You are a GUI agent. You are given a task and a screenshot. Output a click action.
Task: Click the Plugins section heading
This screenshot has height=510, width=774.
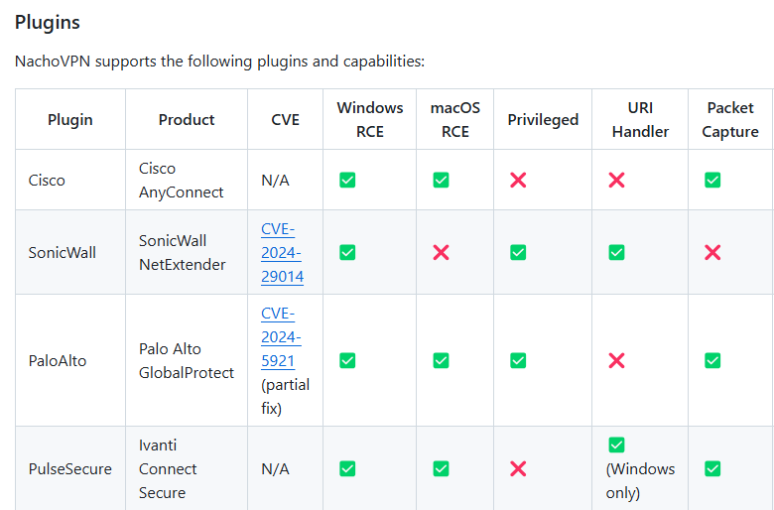(x=48, y=22)
